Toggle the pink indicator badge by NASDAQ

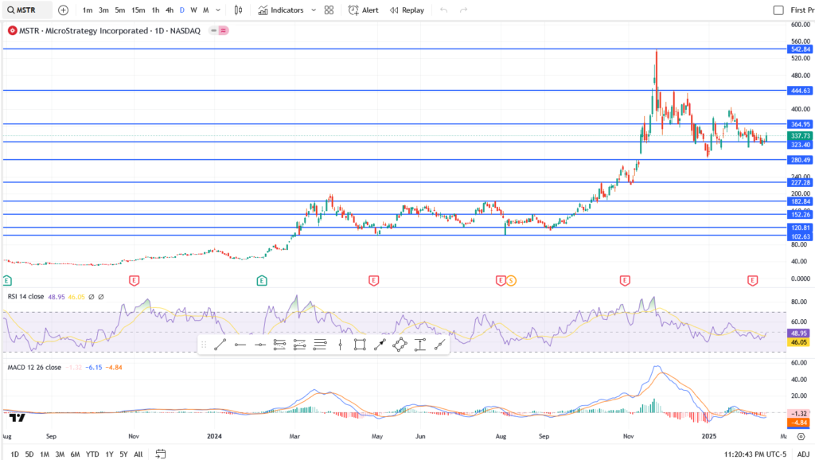coord(219,30)
